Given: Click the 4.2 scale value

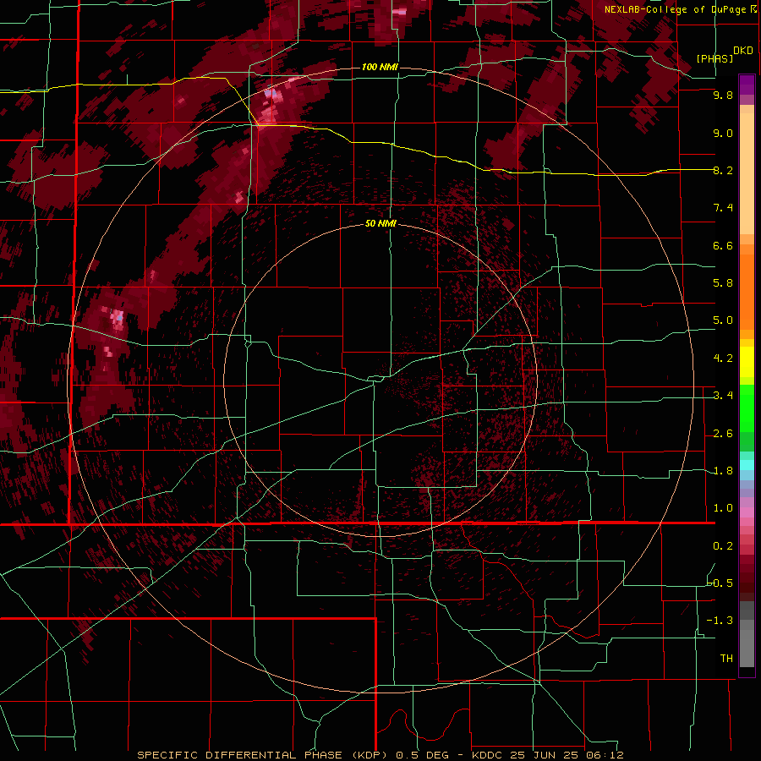Looking at the screenshot, I should (x=723, y=359).
